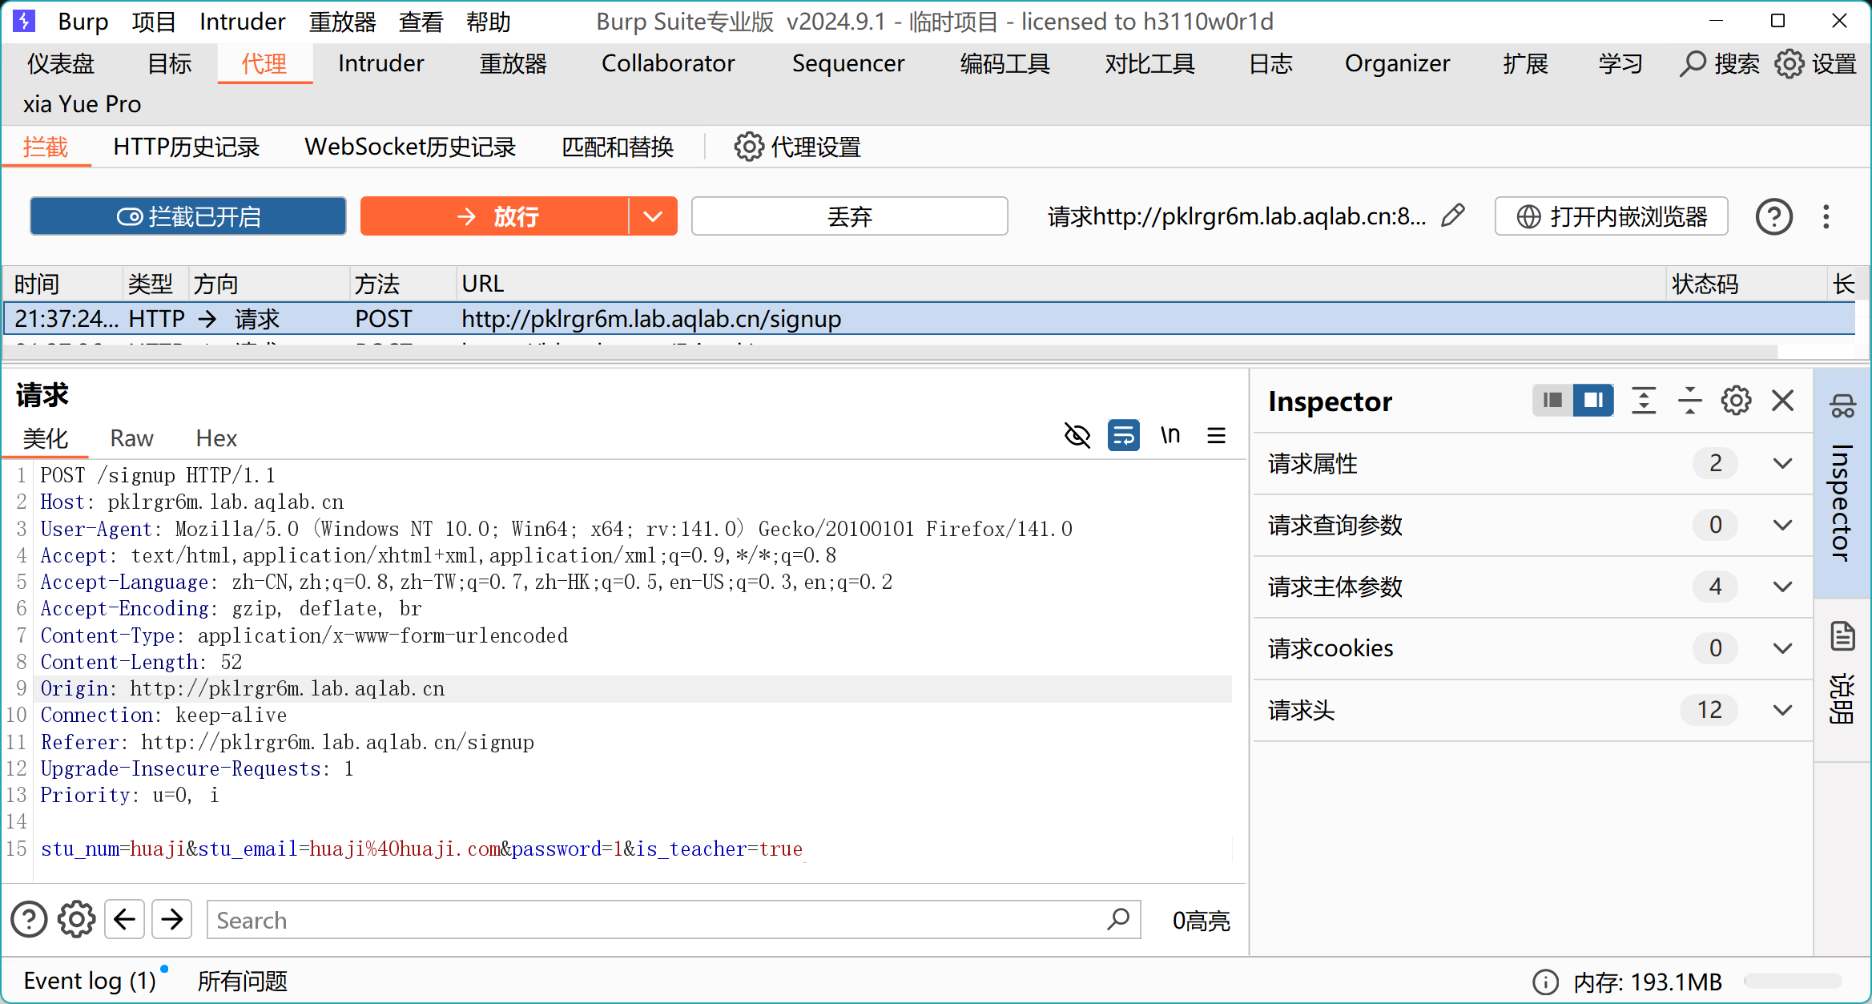Click the 丢弃 drop request button
This screenshot has width=1872, height=1004.
pos(849,216)
